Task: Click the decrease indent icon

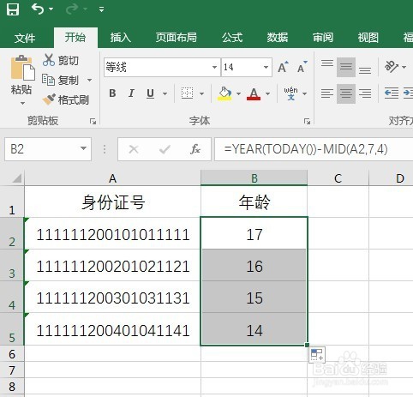Action: tap(392, 93)
